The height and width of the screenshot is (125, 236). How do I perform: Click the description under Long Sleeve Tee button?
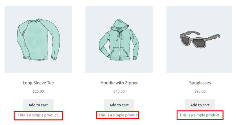coord(38,115)
